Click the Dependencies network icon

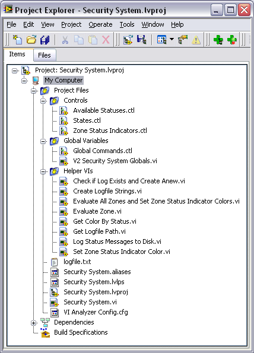pyautogui.click(x=45, y=322)
